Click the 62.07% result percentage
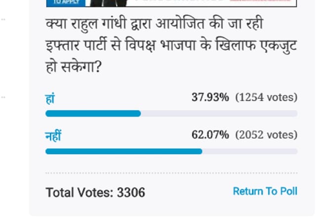This screenshot has height=222, width=333. point(210,135)
